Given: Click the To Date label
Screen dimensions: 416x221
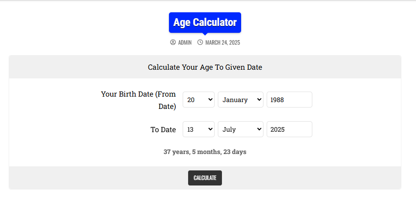Looking at the screenshot, I should pos(163,130).
